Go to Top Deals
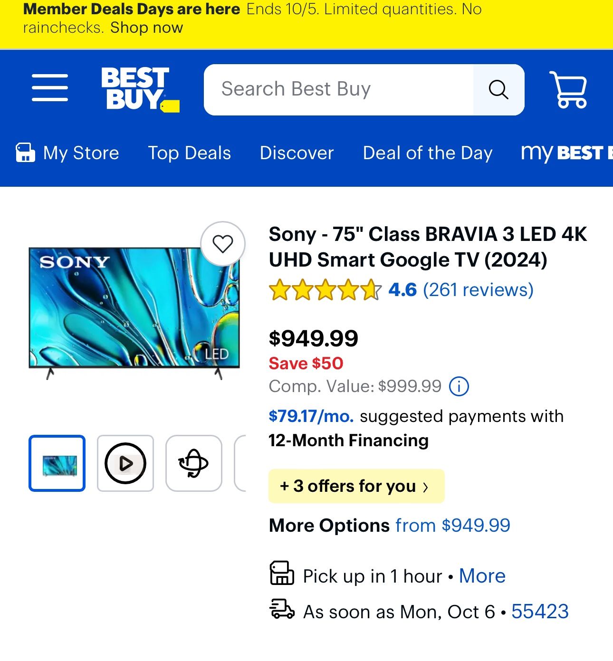The width and height of the screenshot is (613, 661). pos(189,153)
